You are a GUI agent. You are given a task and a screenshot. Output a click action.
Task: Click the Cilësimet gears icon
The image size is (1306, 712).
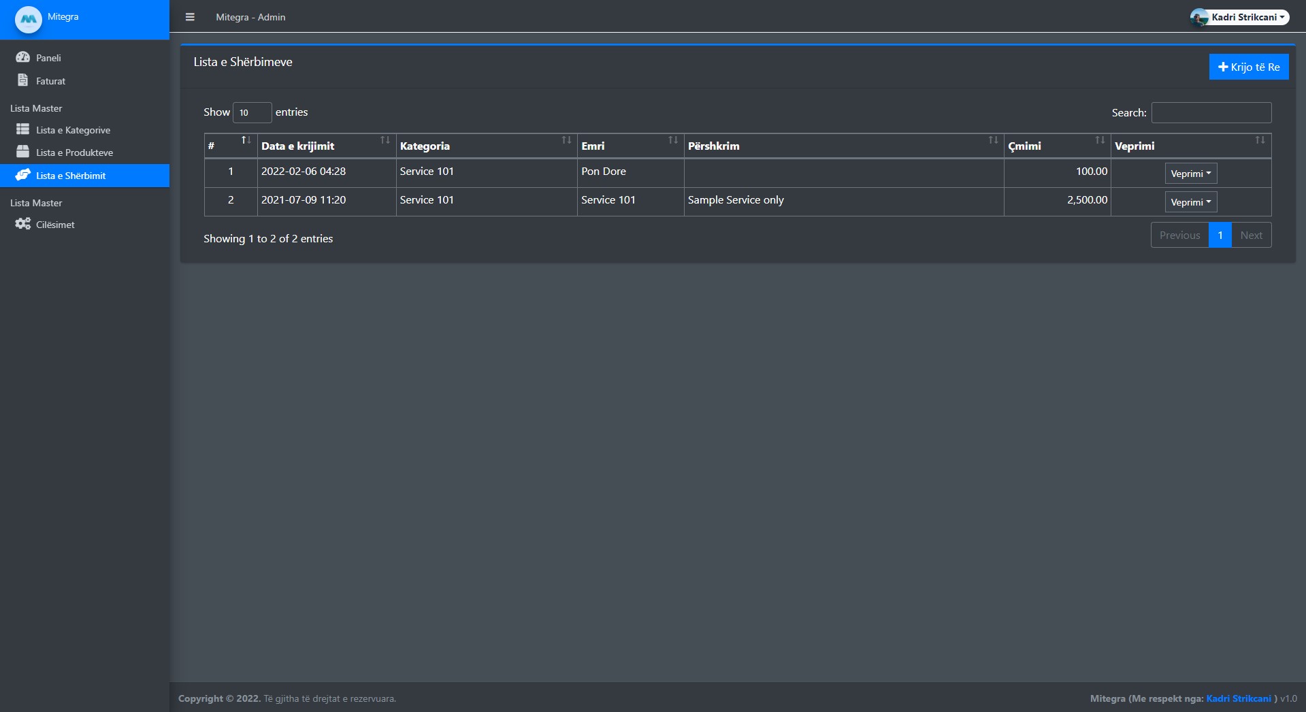22,224
